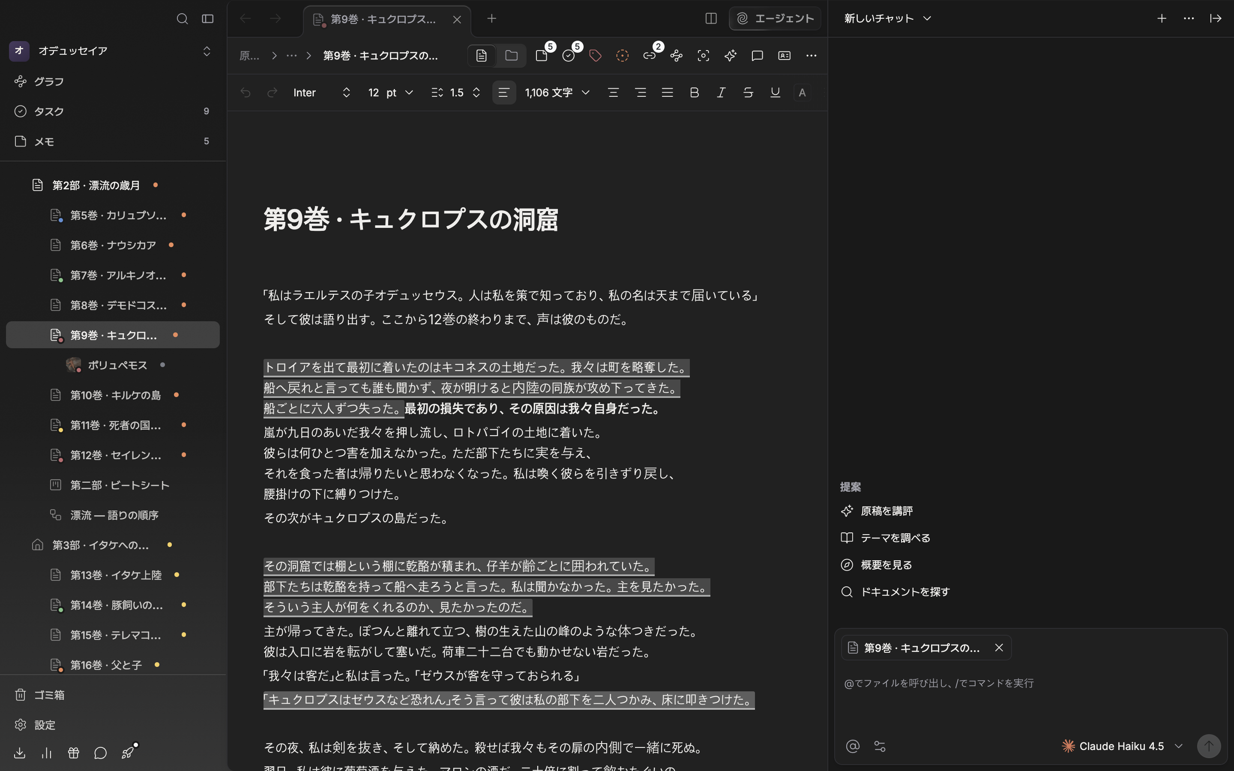Open the tag icon in toolbar
Viewport: 1234px width, 771px height.
[596, 56]
